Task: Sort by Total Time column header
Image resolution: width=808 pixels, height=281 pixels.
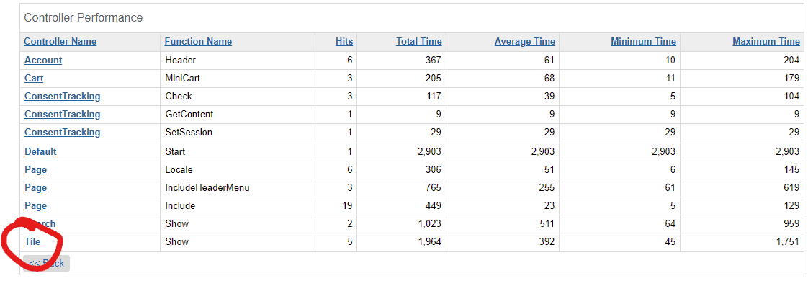Action: pos(419,42)
